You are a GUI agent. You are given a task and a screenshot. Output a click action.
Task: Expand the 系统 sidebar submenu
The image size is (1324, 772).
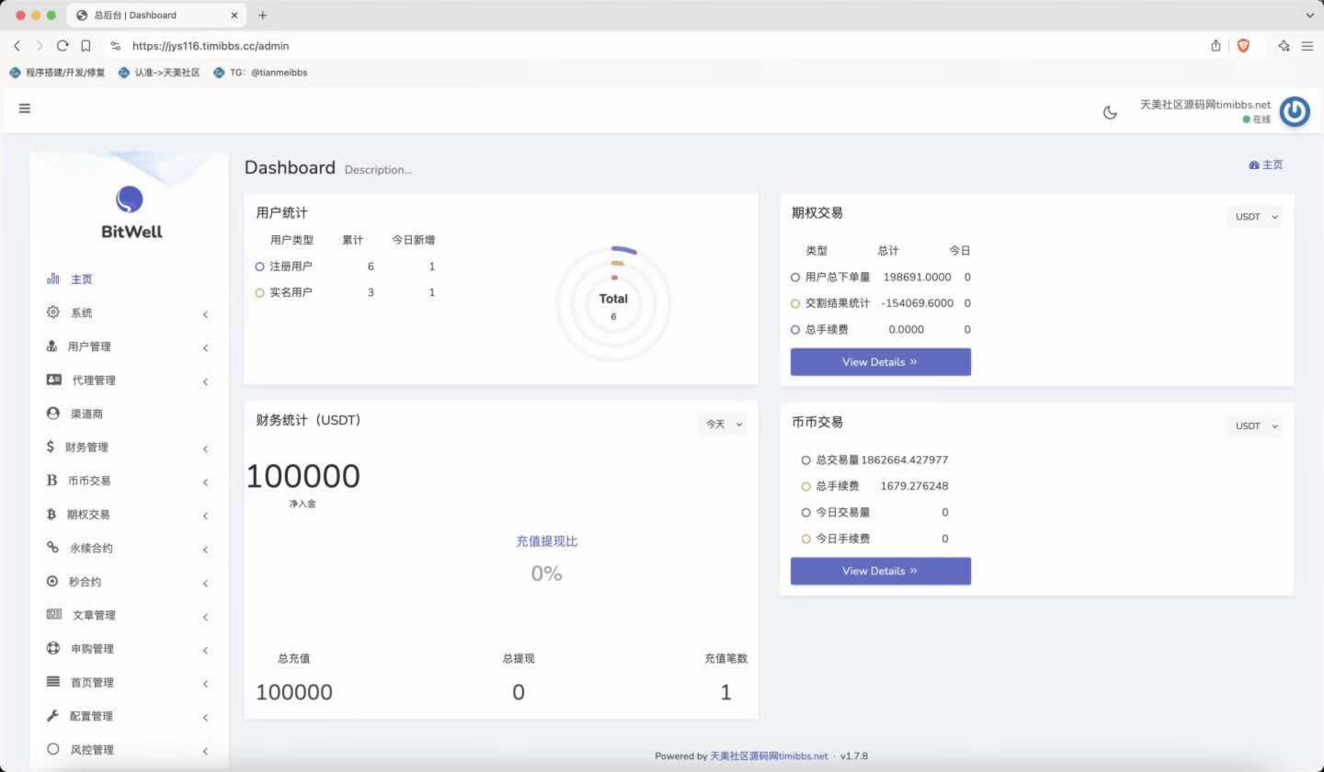[x=81, y=313]
